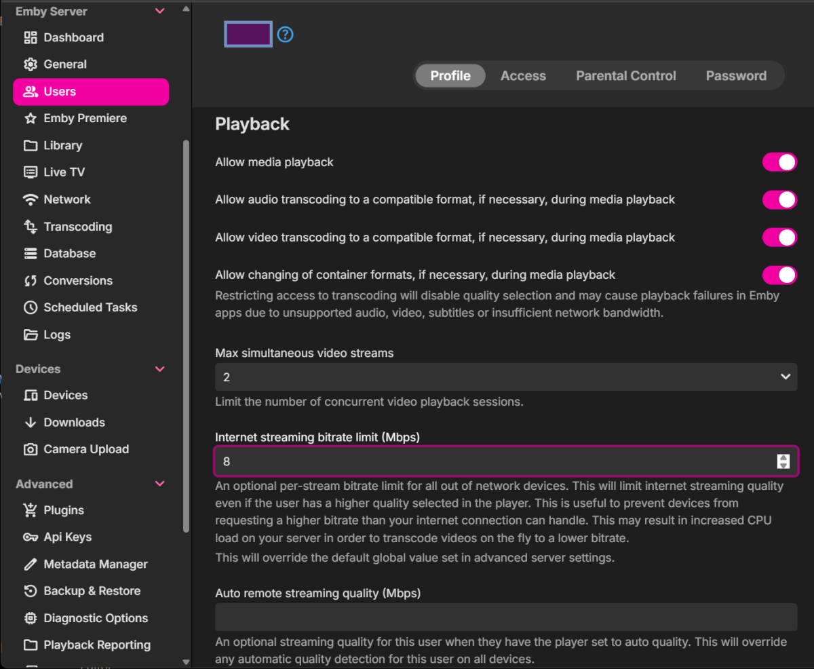Switch to the Access tab
814x669 pixels.
[523, 76]
